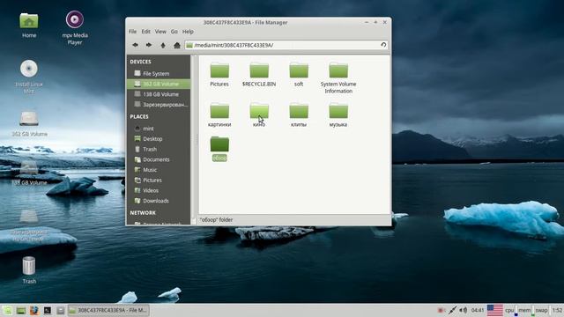Click the mem monitor in panel

(x=526, y=310)
